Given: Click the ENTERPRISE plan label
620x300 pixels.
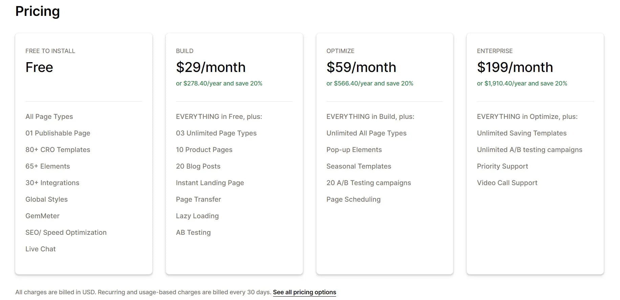Looking at the screenshot, I should pos(494,51).
